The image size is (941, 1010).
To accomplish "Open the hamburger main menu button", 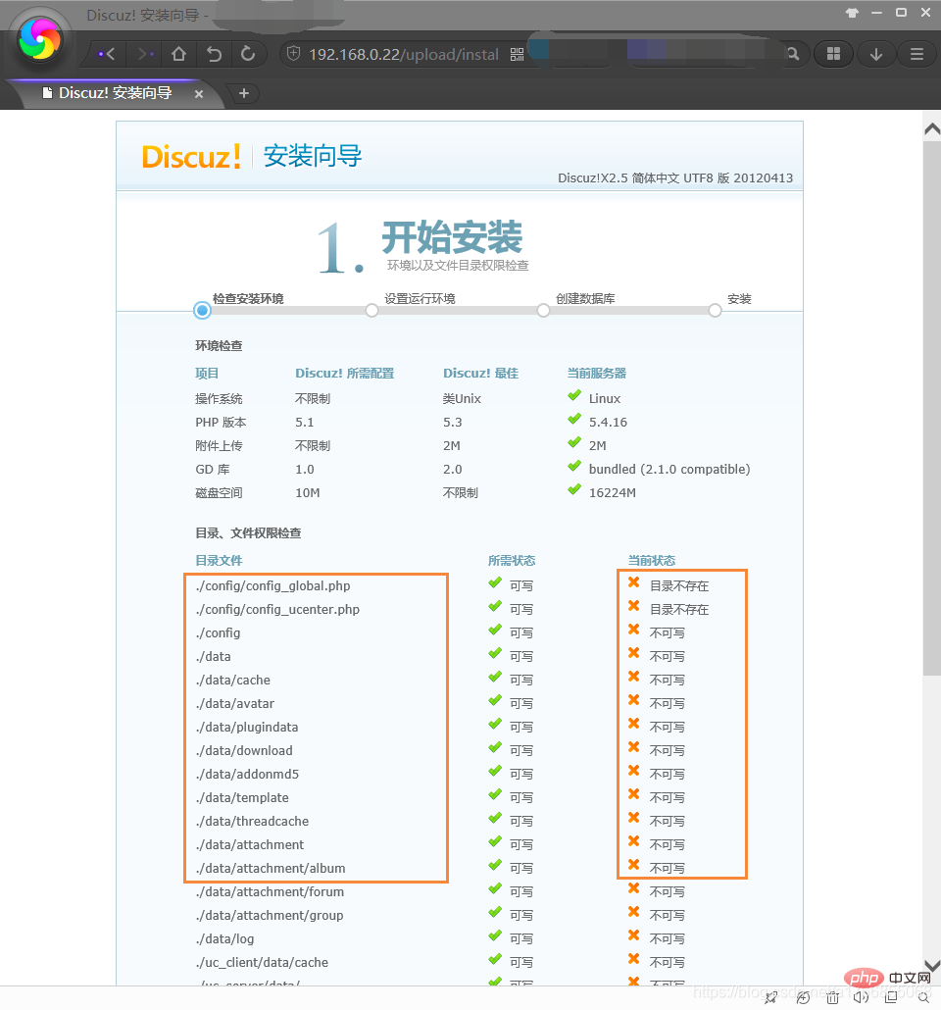I will 917,54.
